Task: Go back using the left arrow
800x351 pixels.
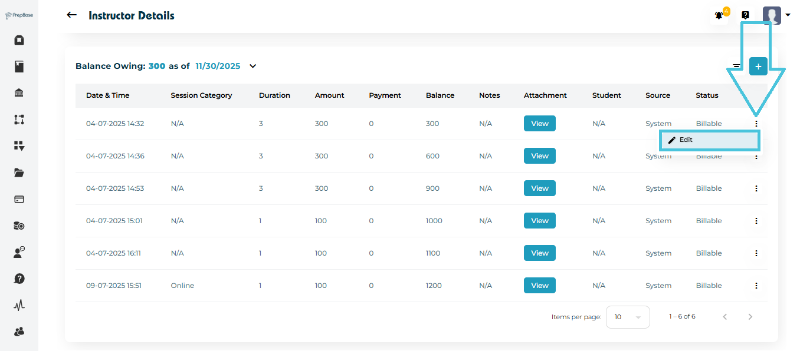Action: pyautogui.click(x=72, y=15)
